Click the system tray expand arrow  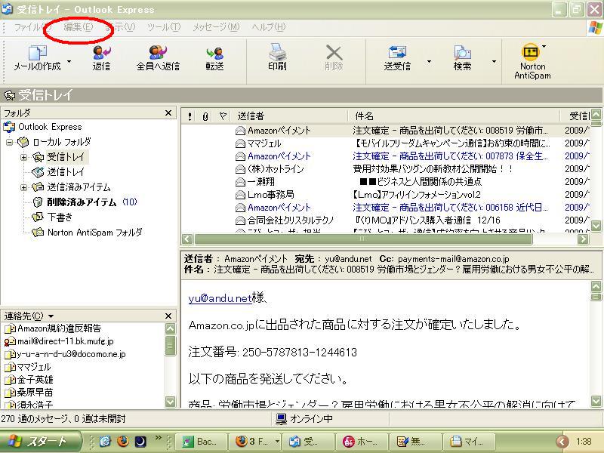point(562,442)
